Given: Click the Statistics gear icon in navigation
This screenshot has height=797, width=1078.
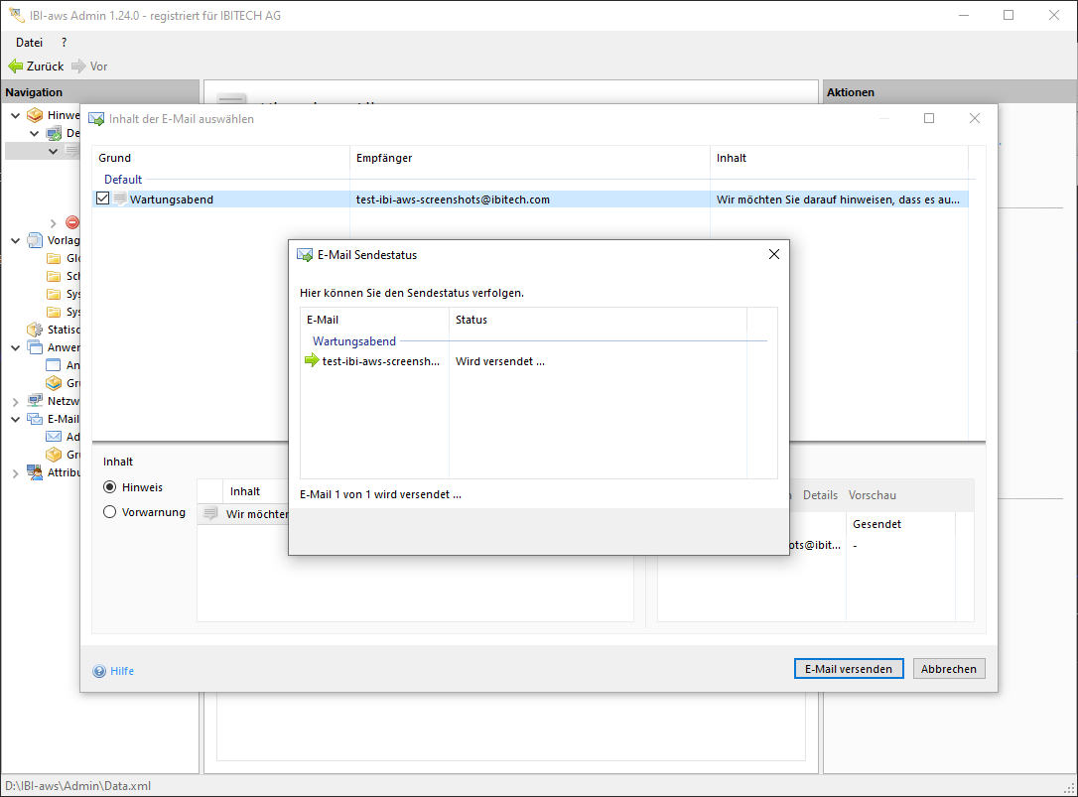Looking at the screenshot, I should (x=35, y=330).
